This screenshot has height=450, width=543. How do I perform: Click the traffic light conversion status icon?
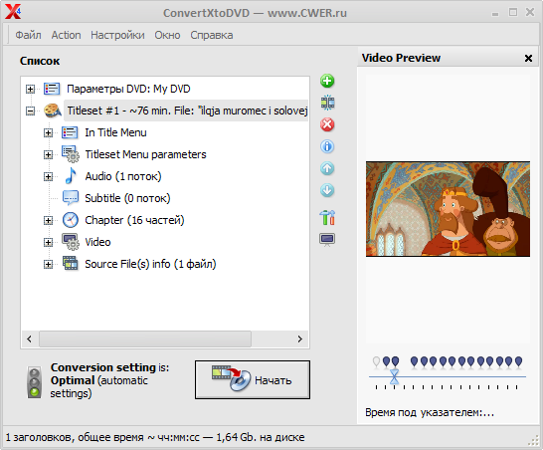click(34, 381)
